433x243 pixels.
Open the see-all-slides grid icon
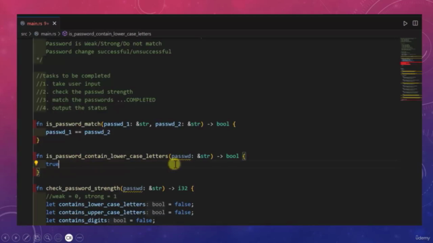(x=37, y=238)
